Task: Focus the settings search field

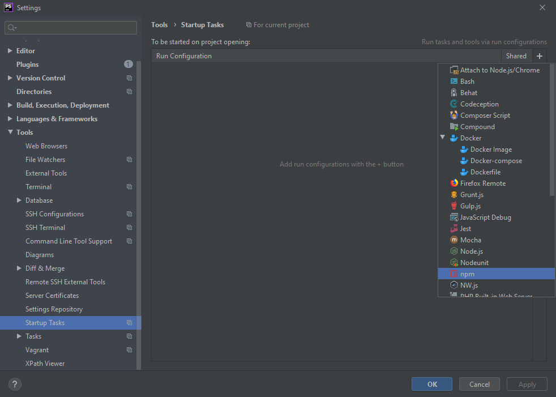Action: click(x=71, y=28)
